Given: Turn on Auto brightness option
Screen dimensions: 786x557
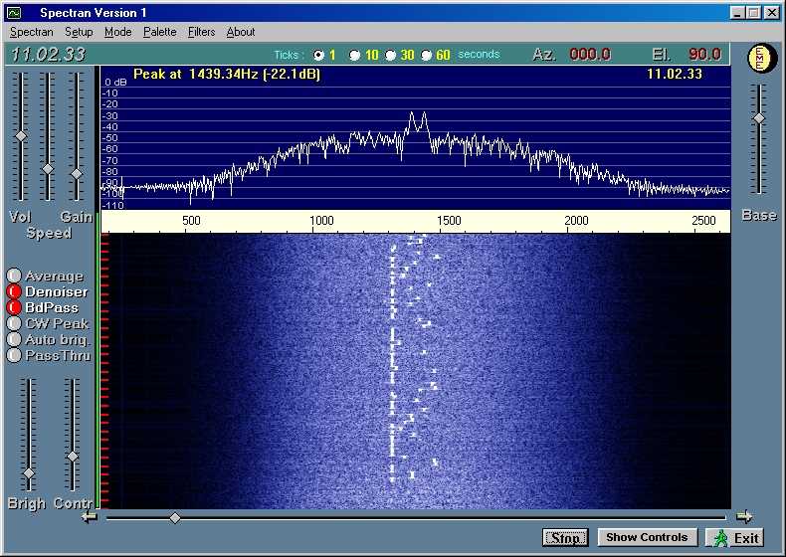Looking at the screenshot, I should coord(14,339).
